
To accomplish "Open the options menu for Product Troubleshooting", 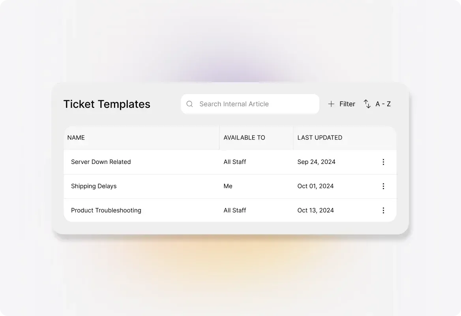I will coord(383,211).
